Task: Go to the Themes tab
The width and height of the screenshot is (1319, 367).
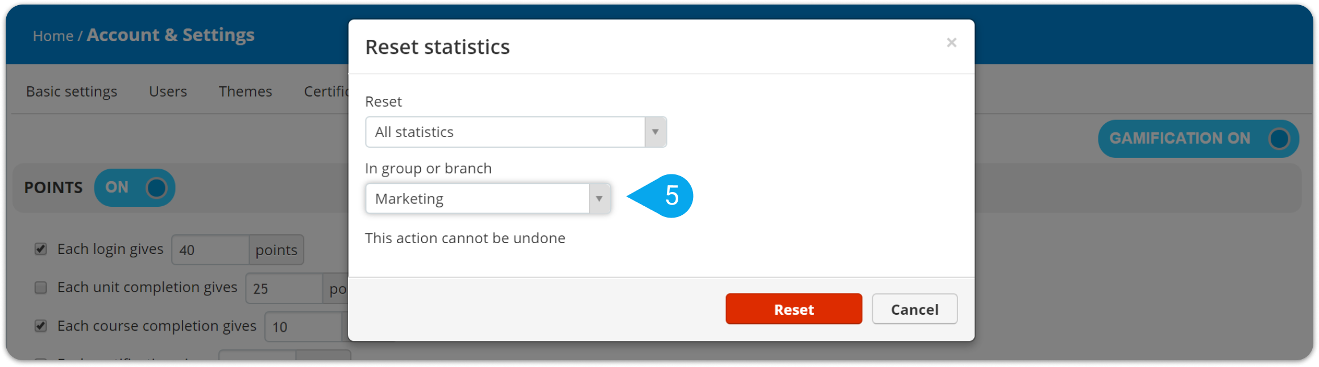Action: coord(245,91)
